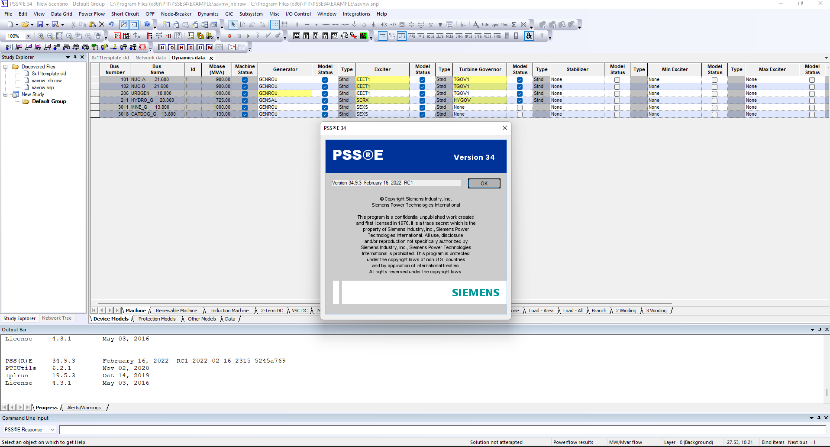Open the 100% zoom level dropdown
Screen dimensions: 830x447
[x=28, y=36]
